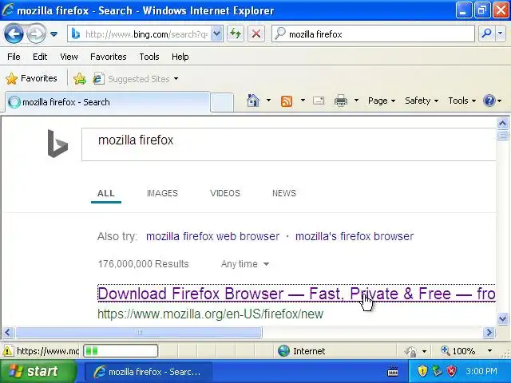Click the horizontal scrollbar thumb

coord(139,332)
